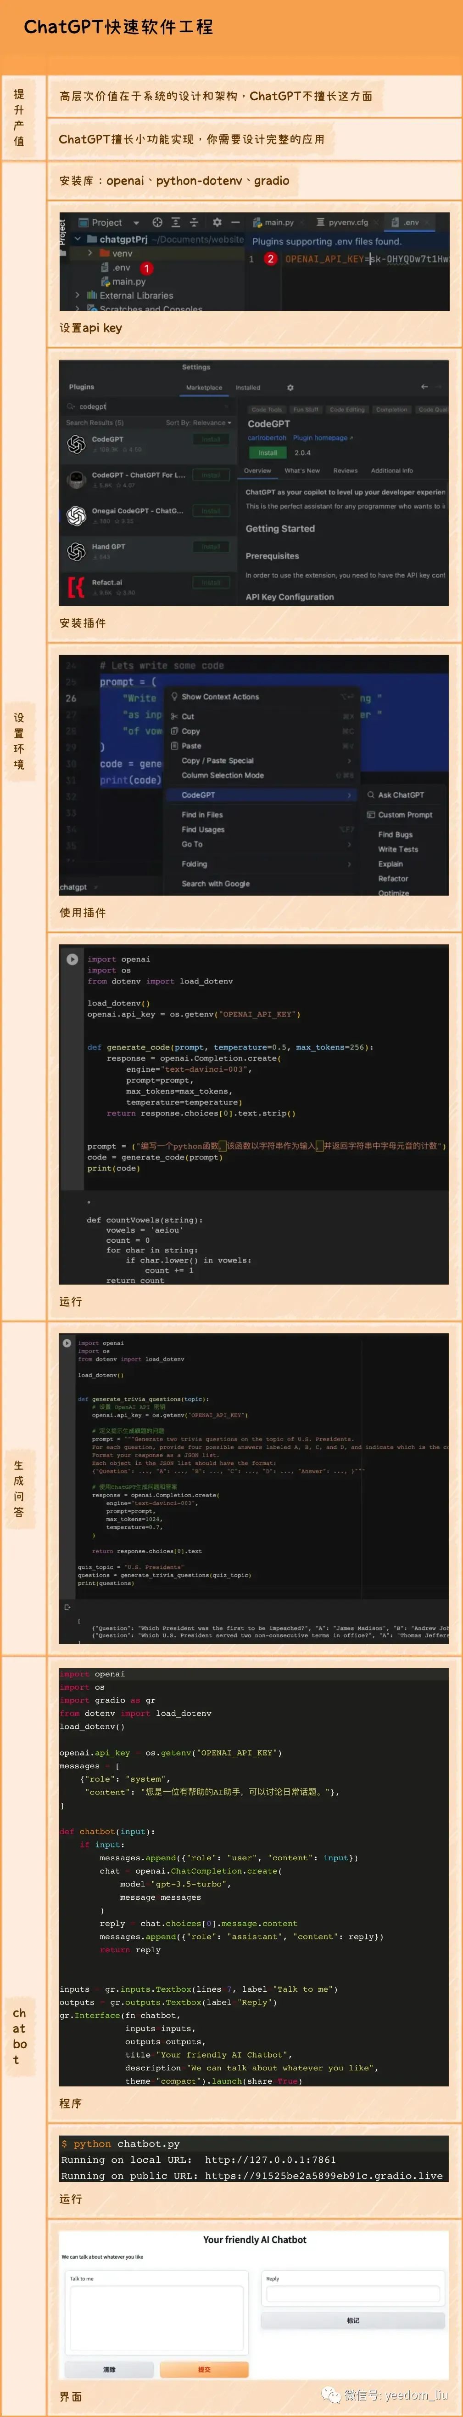Select the .env file in project tree
The image size is (463, 2417).
(x=116, y=268)
